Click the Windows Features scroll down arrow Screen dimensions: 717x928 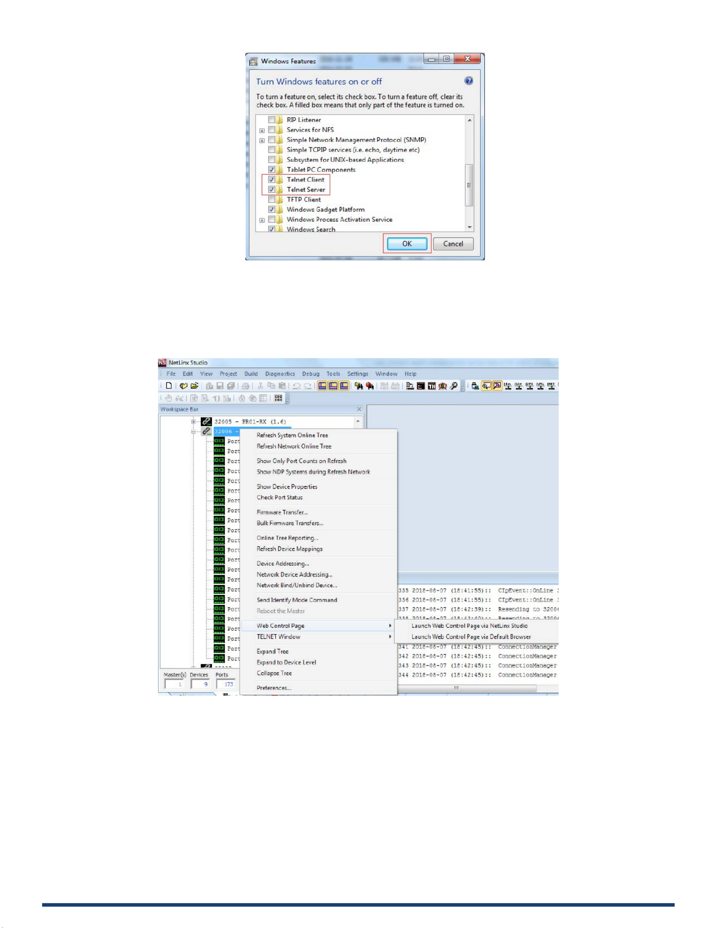click(x=469, y=227)
